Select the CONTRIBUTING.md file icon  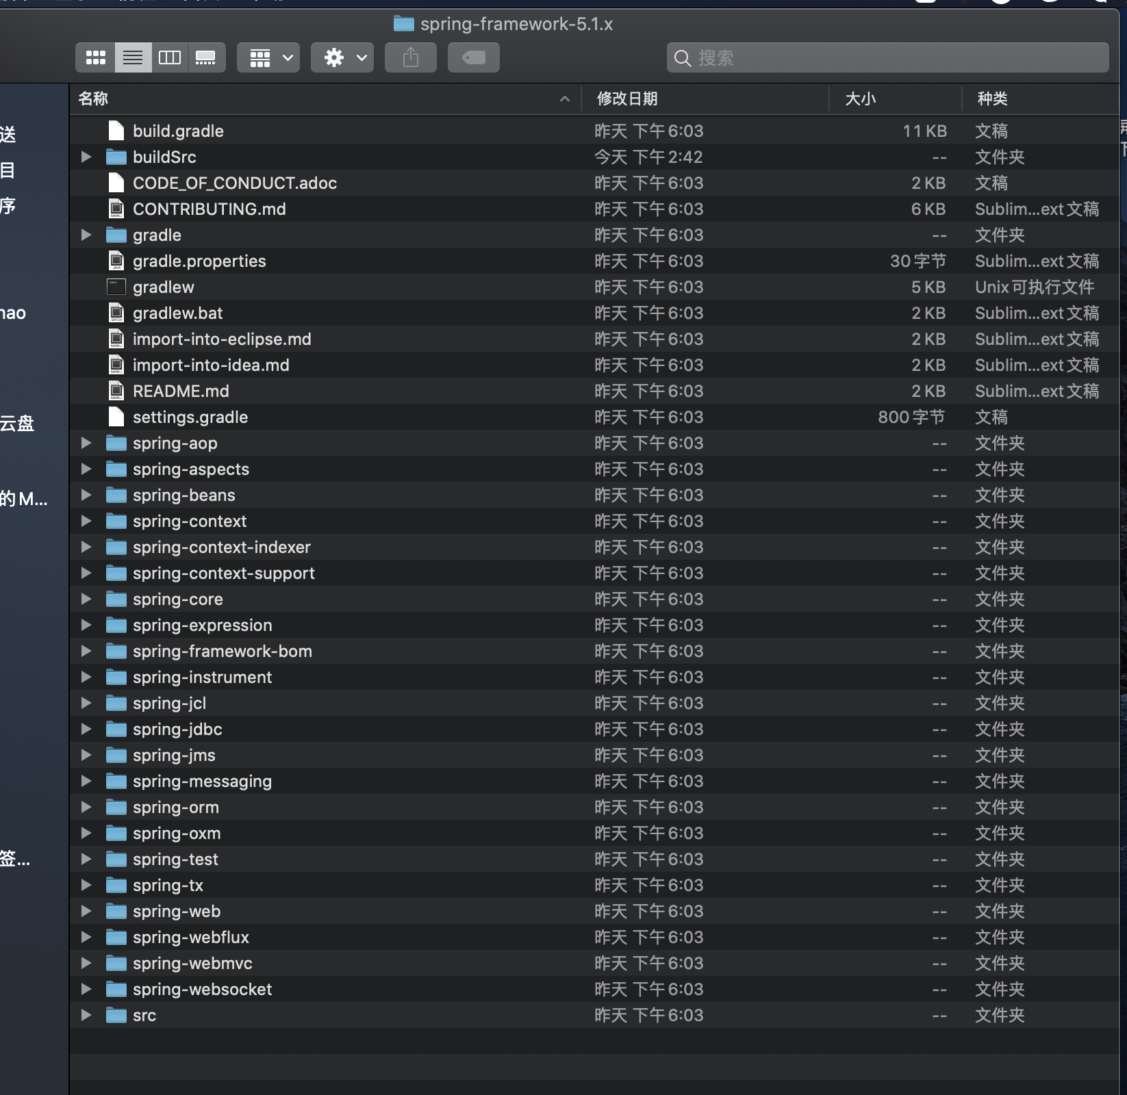click(116, 209)
